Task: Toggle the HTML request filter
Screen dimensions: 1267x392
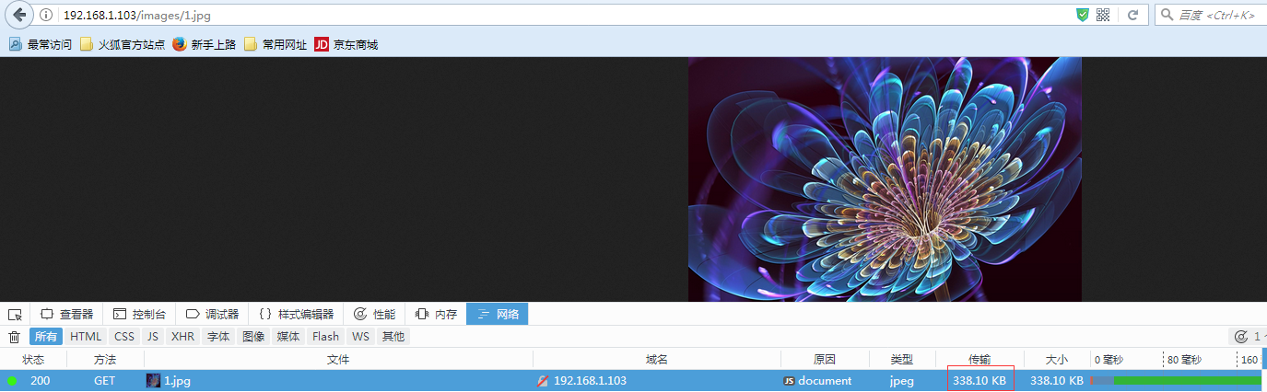Action: [x=86, y=337]
